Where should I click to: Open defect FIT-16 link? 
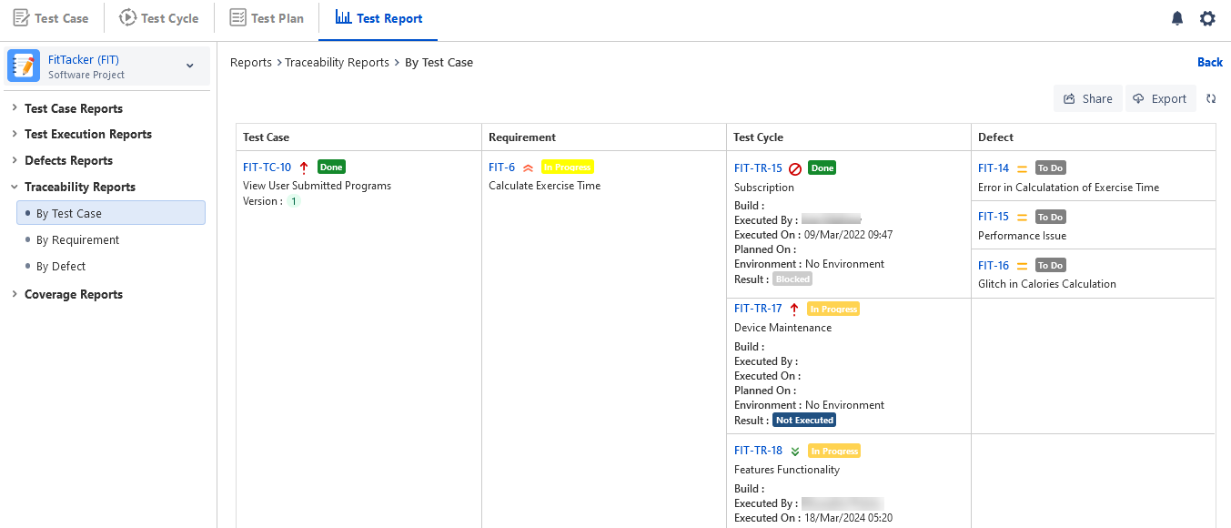pyautogui.click(x=994, y=266)
